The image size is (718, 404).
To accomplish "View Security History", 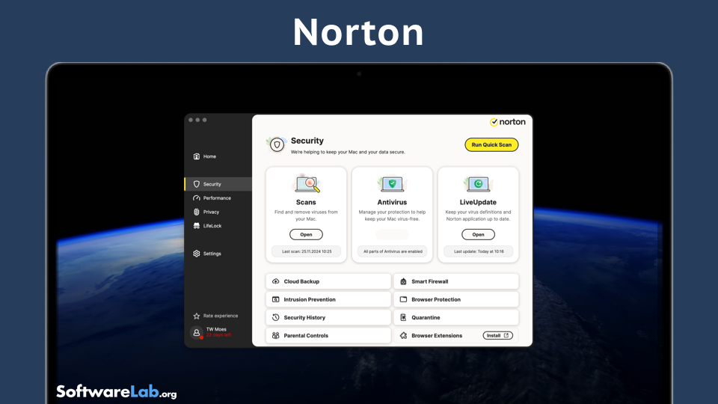I will (328, 317).
